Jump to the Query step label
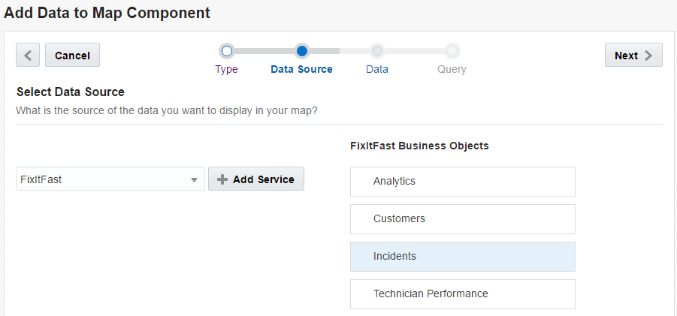 [x=452, y=69]
